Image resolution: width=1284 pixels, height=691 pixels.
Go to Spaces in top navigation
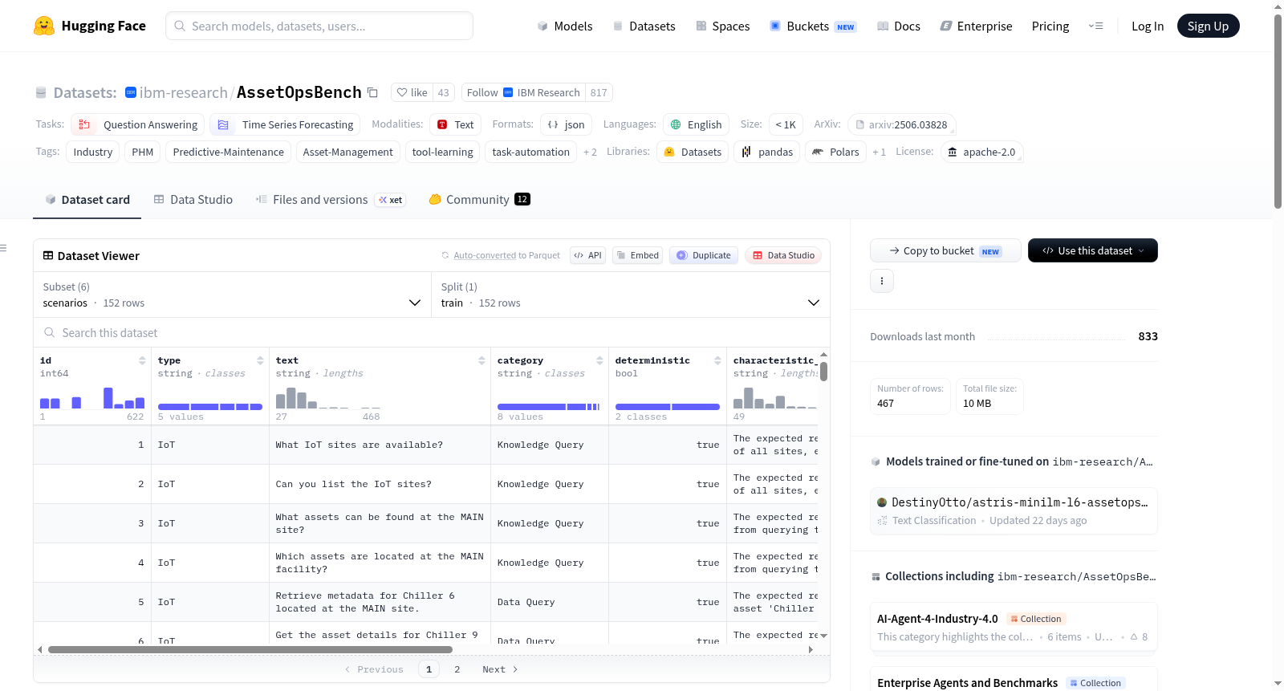point(723,26)
